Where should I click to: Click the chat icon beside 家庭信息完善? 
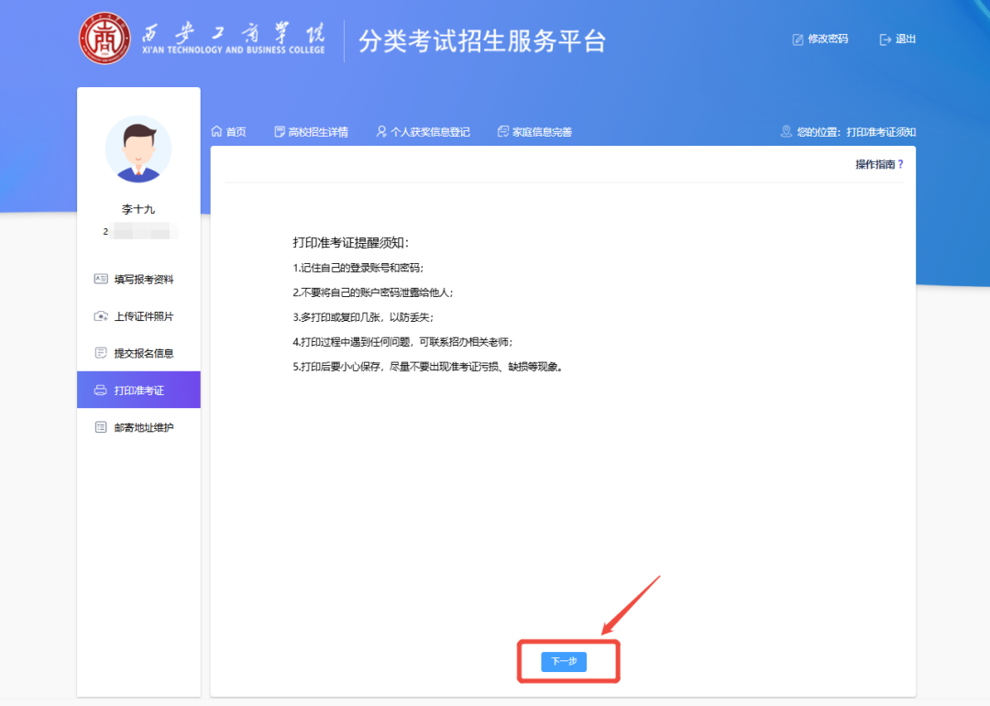pyautogui.click(x=501, y=131)
